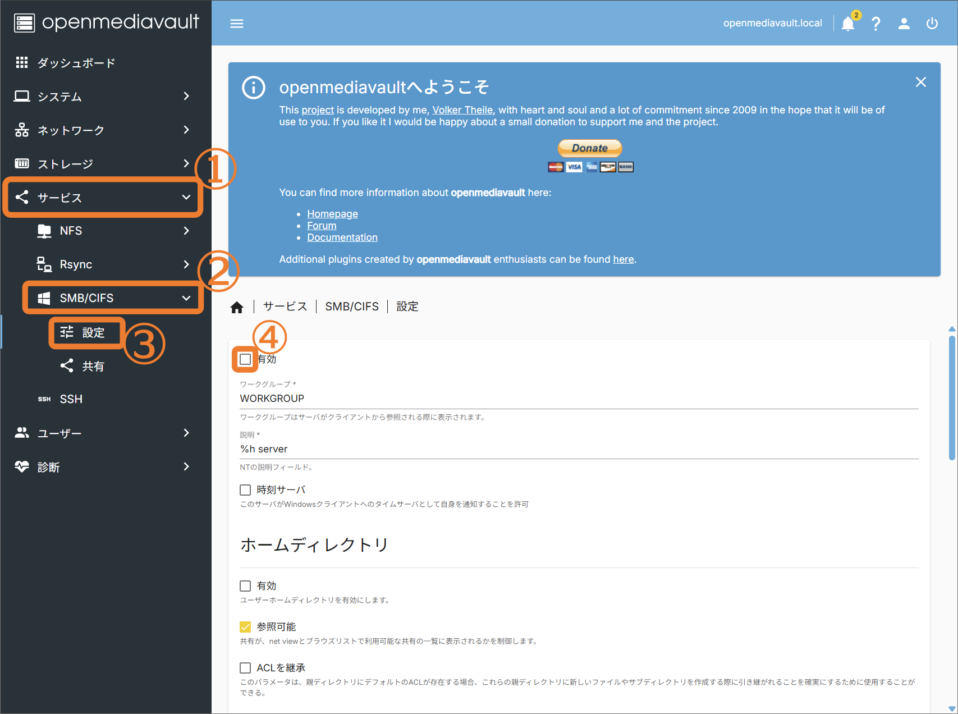Screen dimensions: 958x714
Task: Click the 設定 breadcrumb entry
Action: click(x=407, y=306)
